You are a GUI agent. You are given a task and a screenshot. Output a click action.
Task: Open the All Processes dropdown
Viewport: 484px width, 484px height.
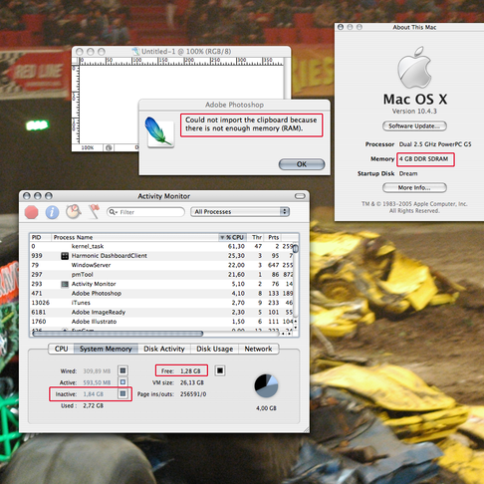(x=240, y=212)
